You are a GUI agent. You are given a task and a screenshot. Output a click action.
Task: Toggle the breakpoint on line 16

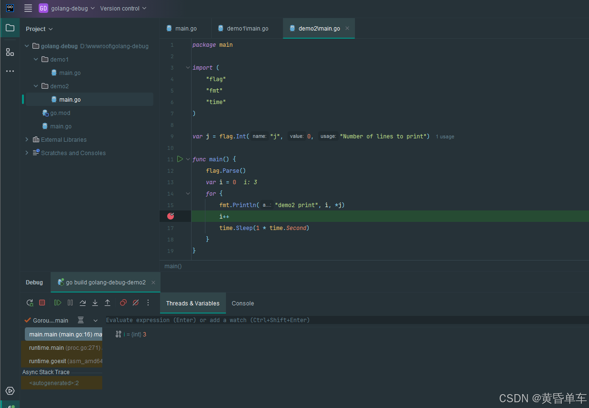(171, 216)
